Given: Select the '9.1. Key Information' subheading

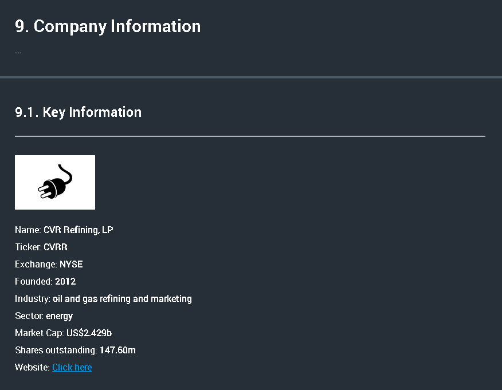Looking at the screenshot, I should pos(78,112).
